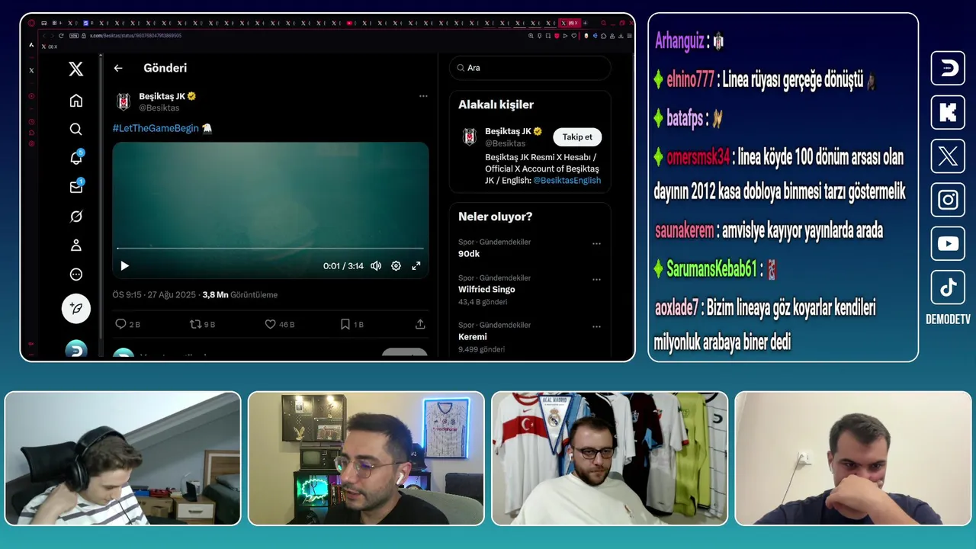
Task: Open Messages envelope icon
Action: tap(75, 187)
